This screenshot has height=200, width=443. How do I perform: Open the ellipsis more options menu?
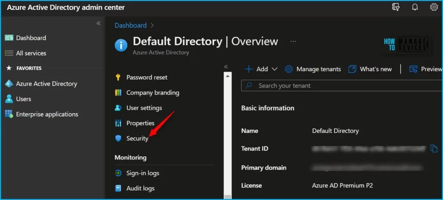click(293, 41)
